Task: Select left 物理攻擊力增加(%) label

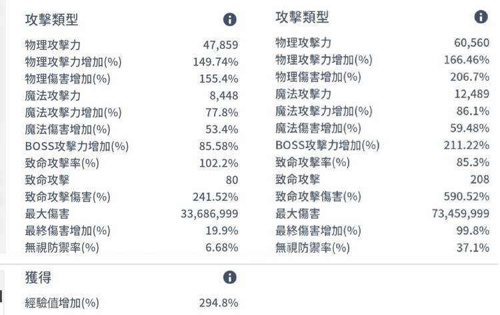Action: click(73, 61)
